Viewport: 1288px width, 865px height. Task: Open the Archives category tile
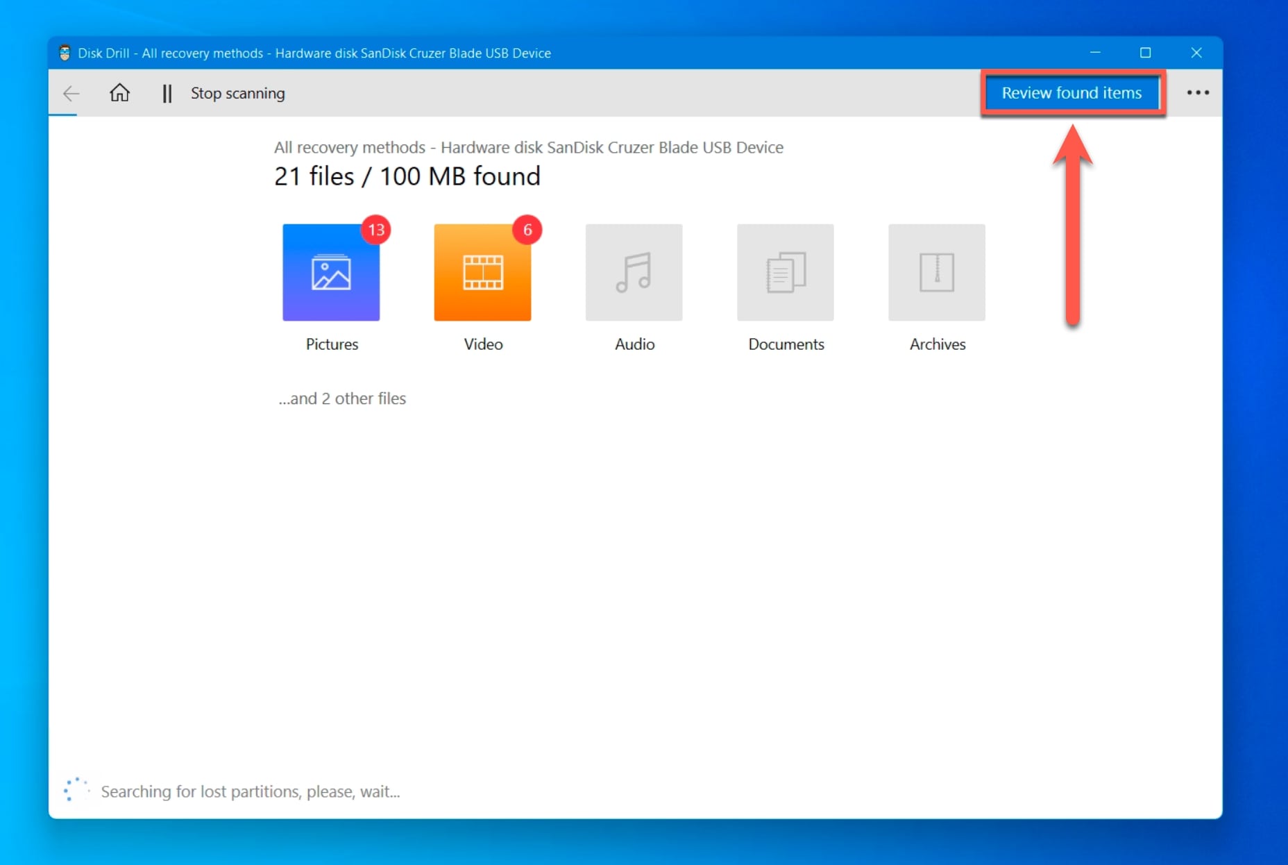pos(936,272)
